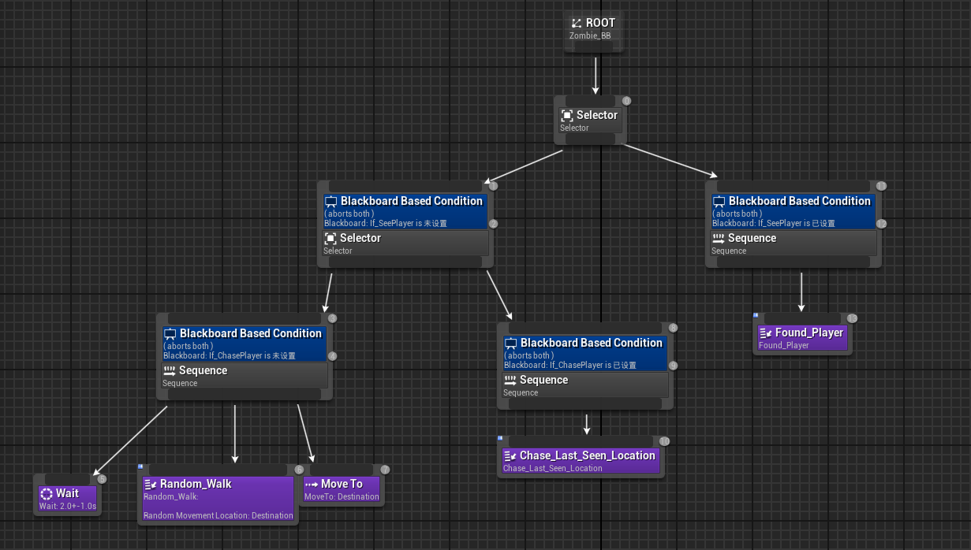Click the Blackboard Based Condition title on the right
The width and height of the screenshot is (971, 550).
point(799,201)
